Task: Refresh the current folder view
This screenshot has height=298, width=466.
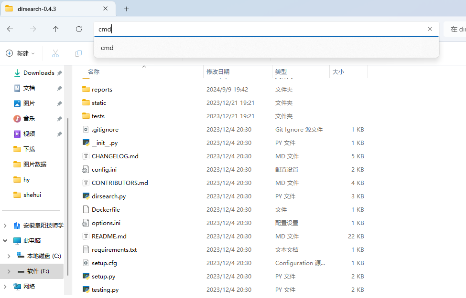Action: coord(79,29)
